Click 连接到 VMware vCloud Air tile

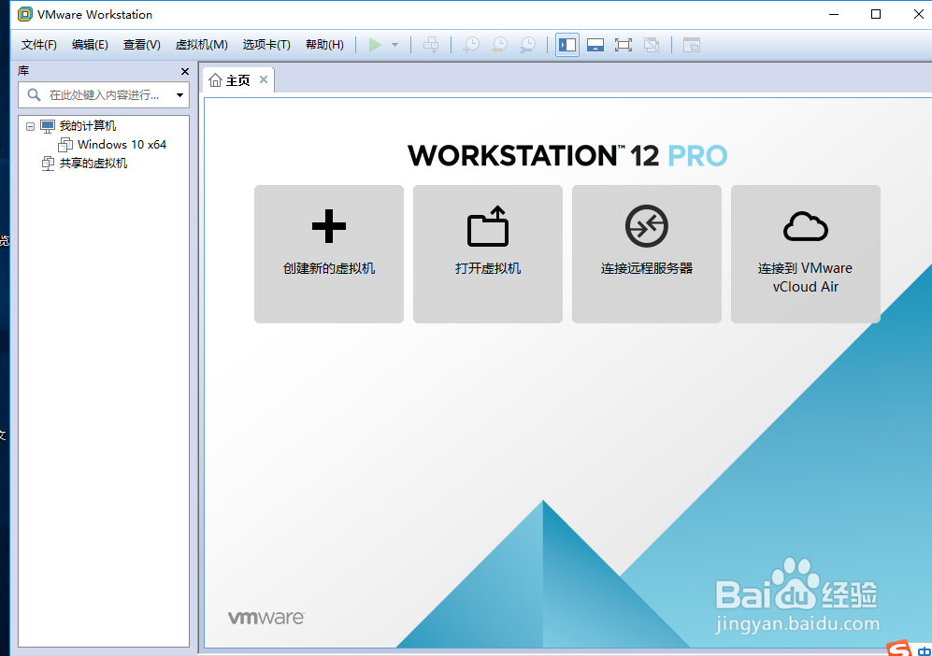pos(806,254)
